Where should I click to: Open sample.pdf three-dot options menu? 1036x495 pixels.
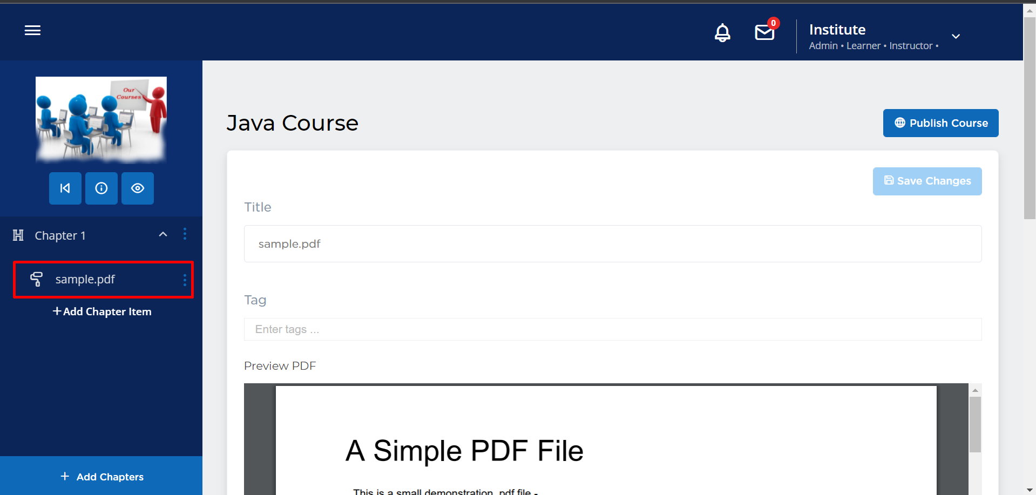point(185,280)
